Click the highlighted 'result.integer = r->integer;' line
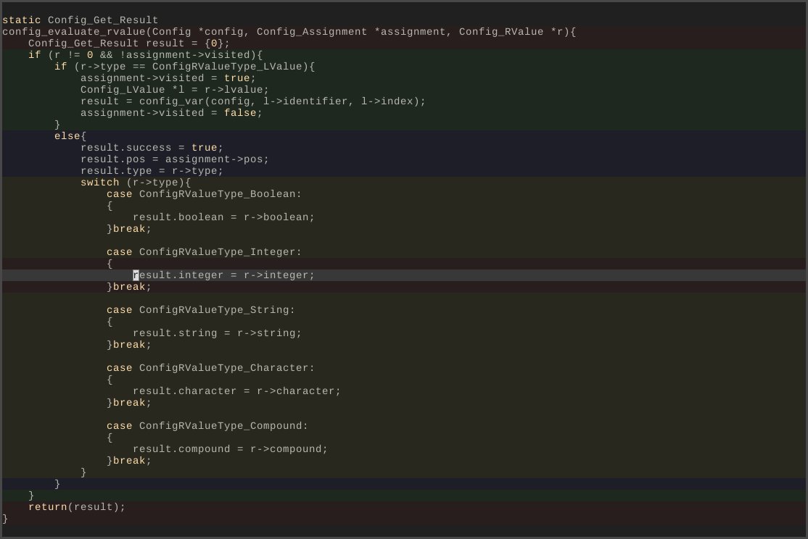The height and width of the screenshot is (539, 808). tap(223, 275)
